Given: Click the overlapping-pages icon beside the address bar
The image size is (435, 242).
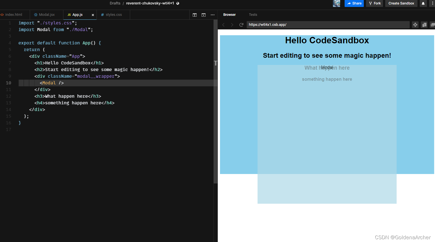Looking at the screenshot, I should 424,25.
